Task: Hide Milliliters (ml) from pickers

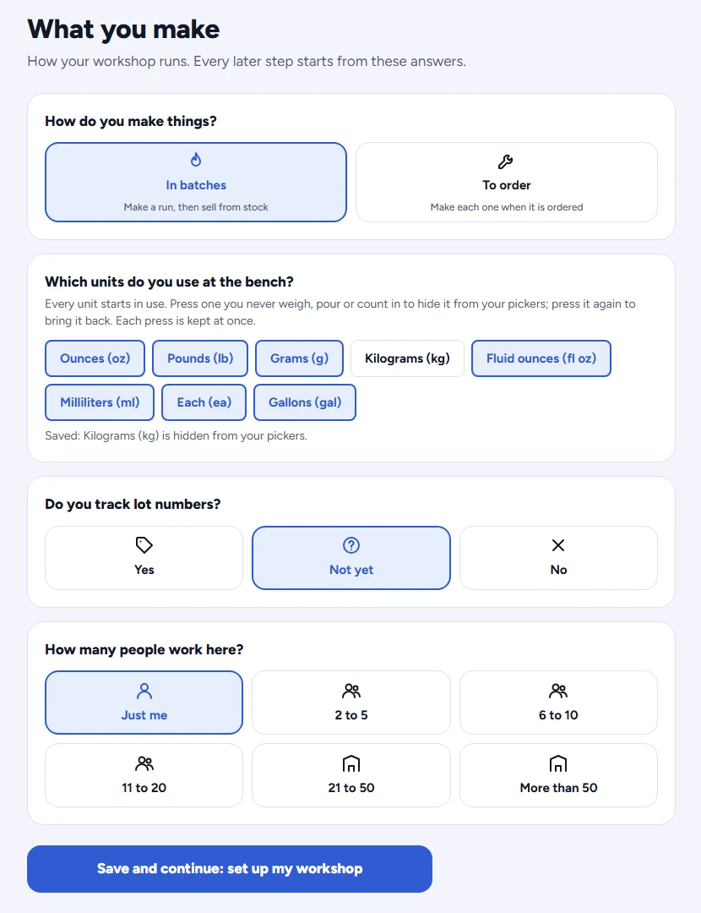Action: click(x=100, y=402)
